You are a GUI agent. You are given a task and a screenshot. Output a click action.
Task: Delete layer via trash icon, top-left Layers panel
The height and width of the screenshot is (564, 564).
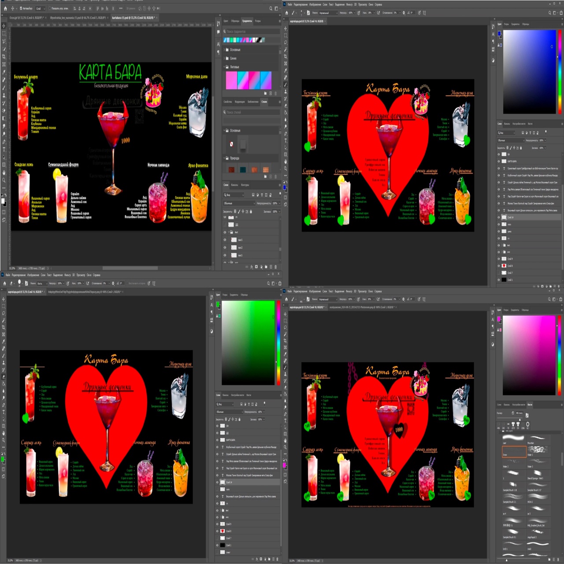[276, 267]
